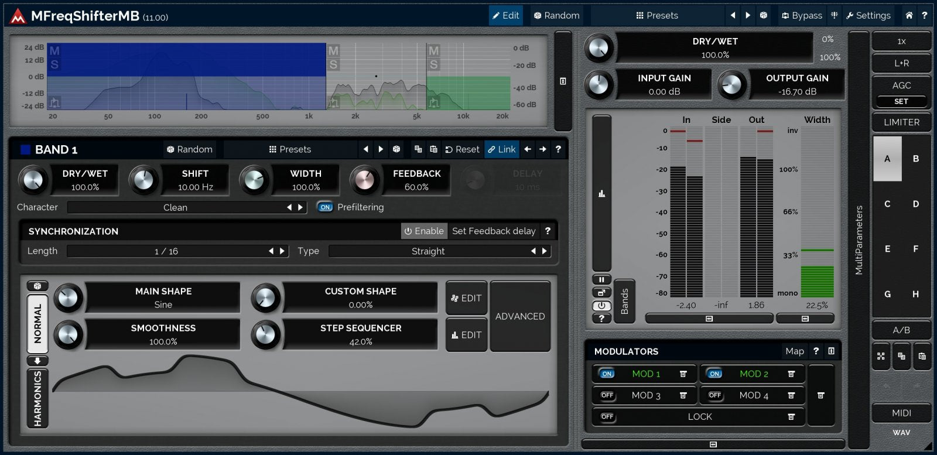Select previous Length with left arrow
937x455 pixels.
[x=271, y=251]
